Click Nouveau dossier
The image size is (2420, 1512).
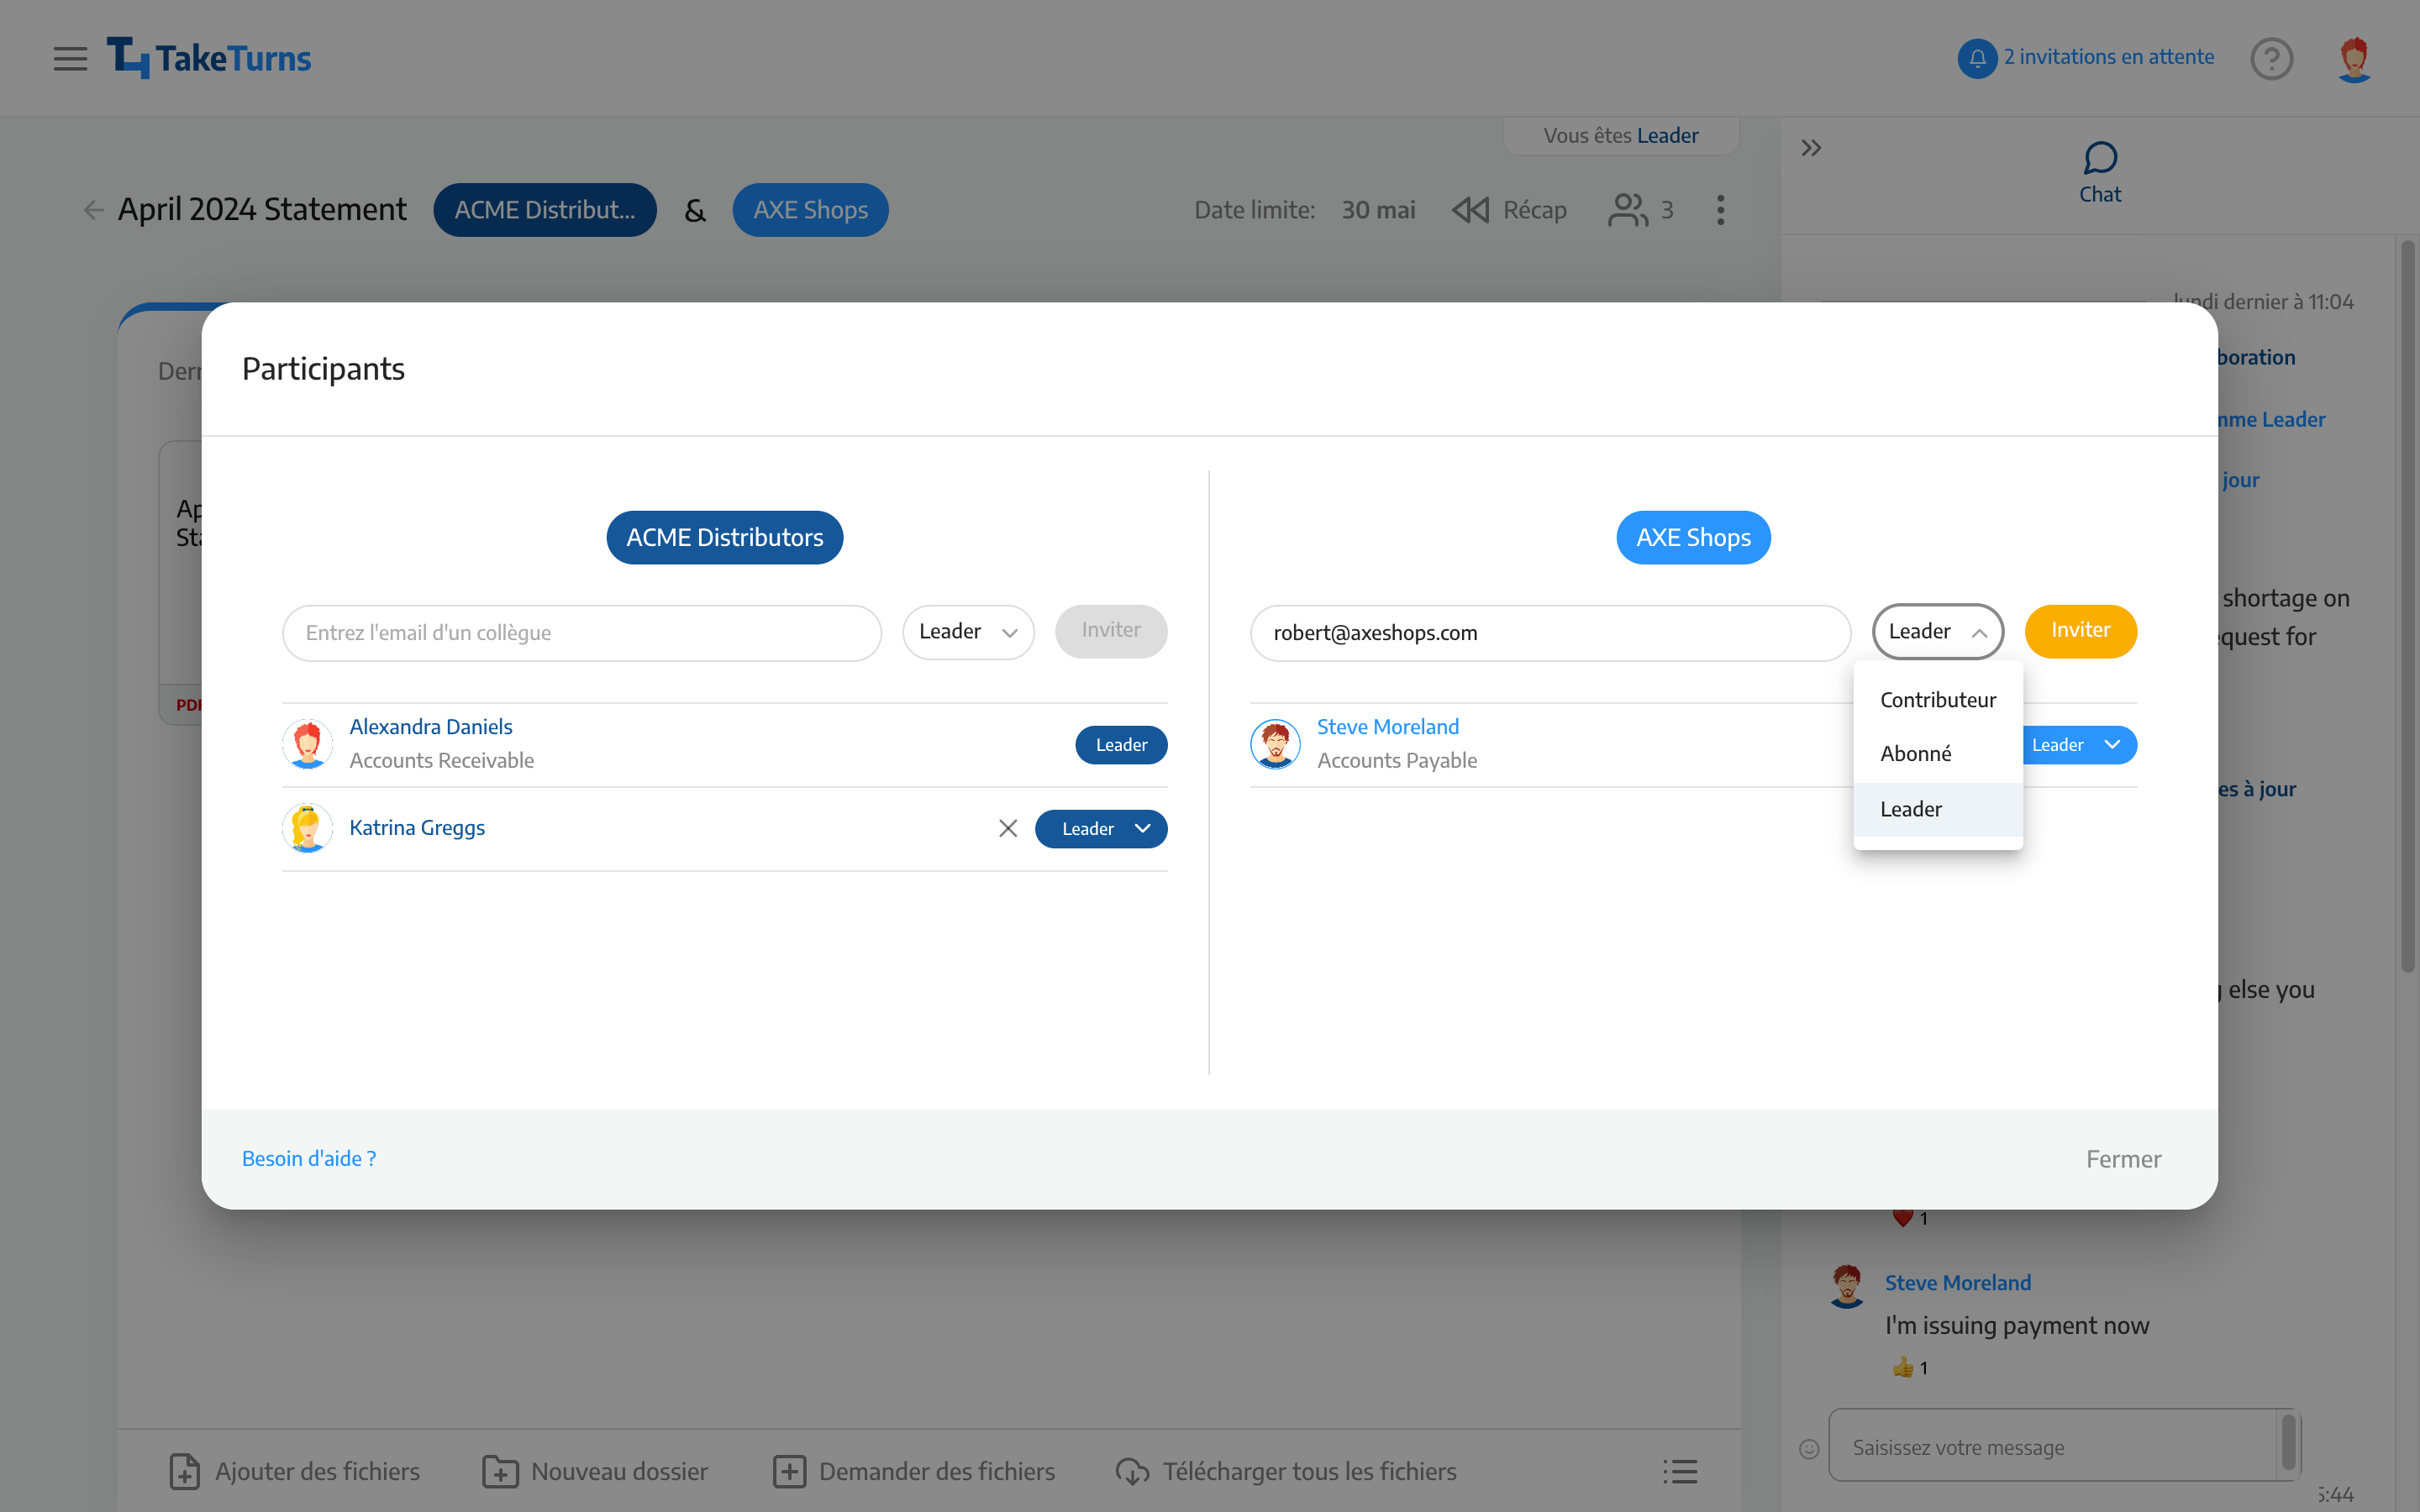coord(595,1471)
